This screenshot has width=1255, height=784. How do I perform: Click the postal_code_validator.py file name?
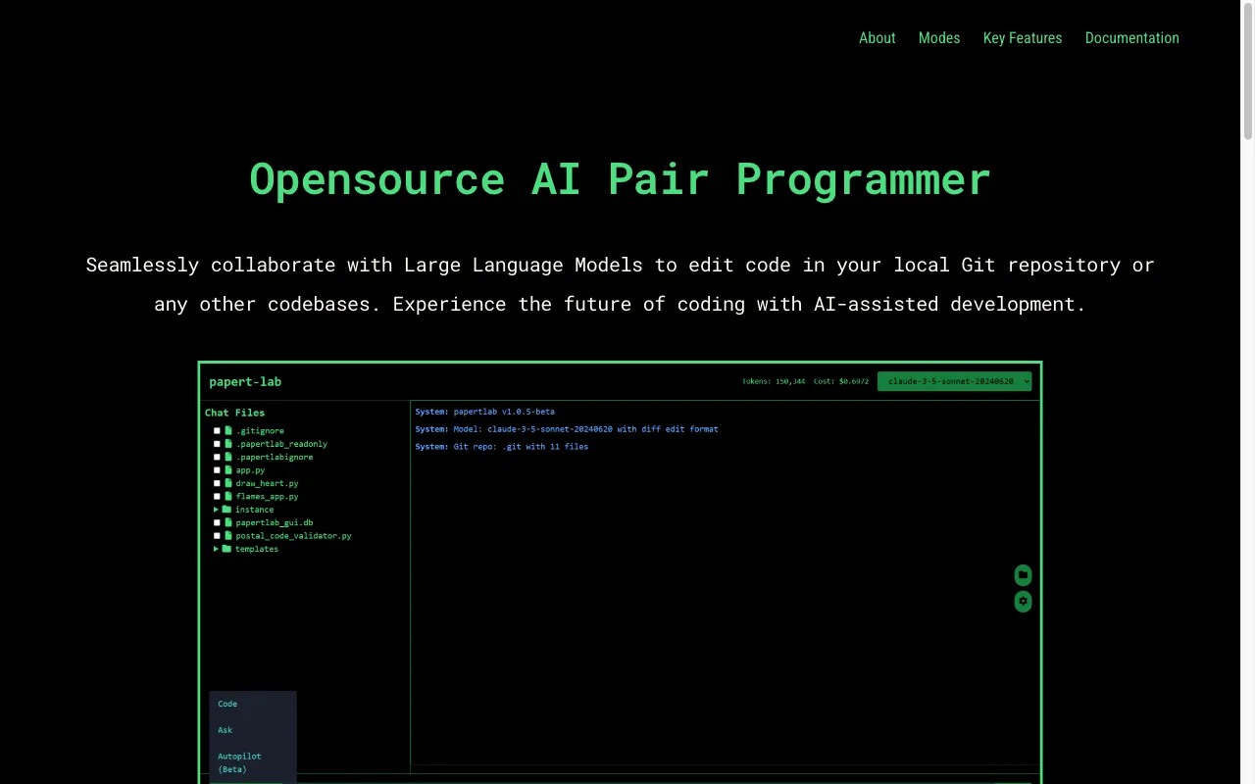pos(293,536)
